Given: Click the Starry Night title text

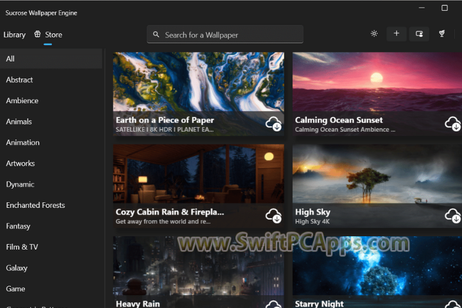Looking at the screenshot, I should [x=320, y=304].
